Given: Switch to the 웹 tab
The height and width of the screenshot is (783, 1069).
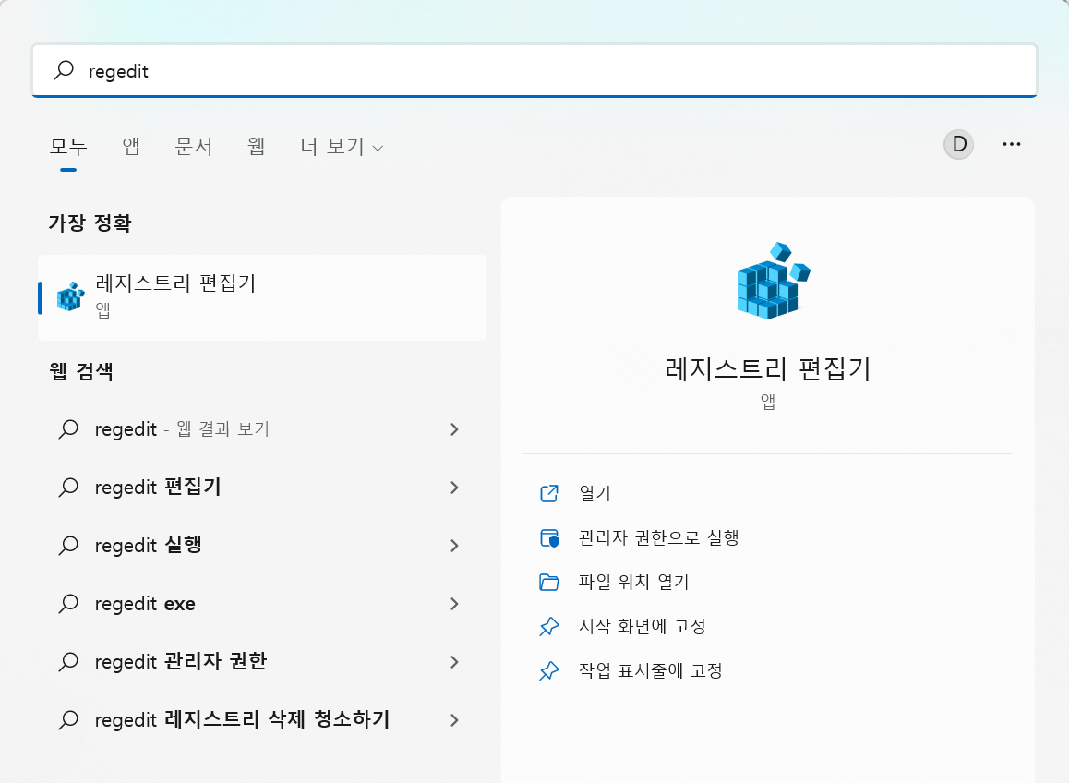Looking at the screenshot, I should coord(257,146).
